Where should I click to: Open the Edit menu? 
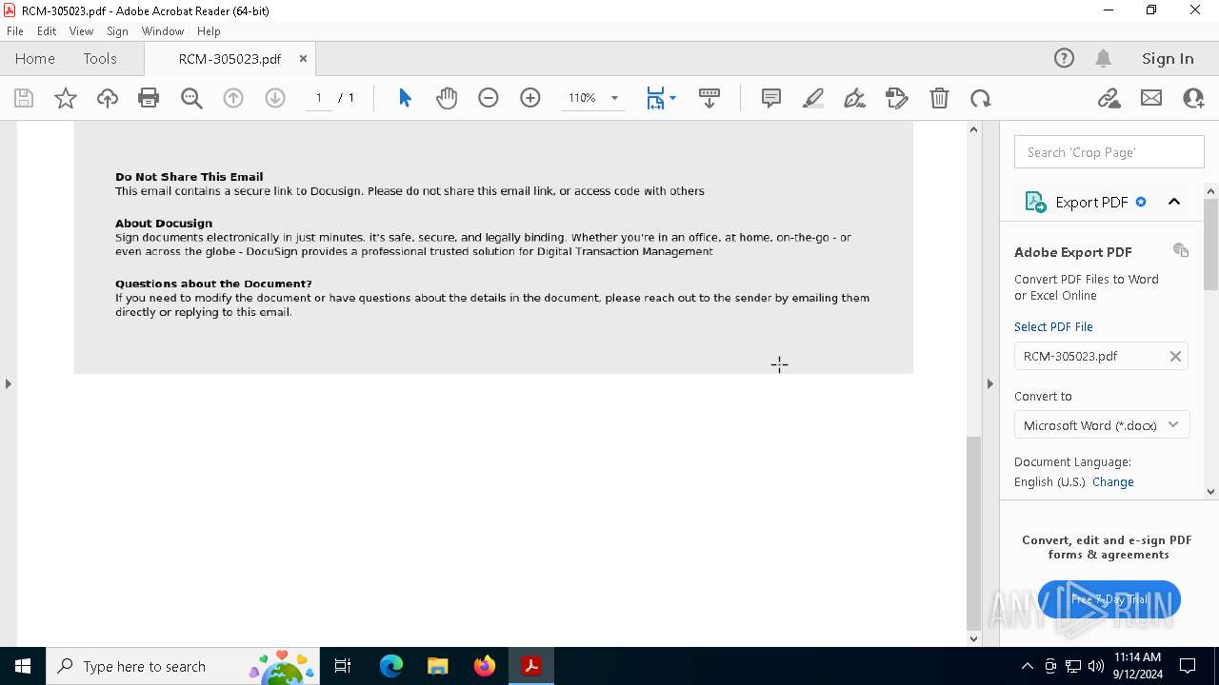(x=47, y=31)
